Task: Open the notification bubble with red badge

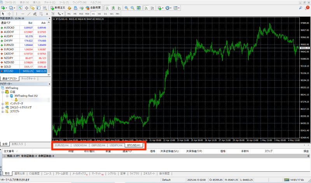Action: [x=307, y=8]
